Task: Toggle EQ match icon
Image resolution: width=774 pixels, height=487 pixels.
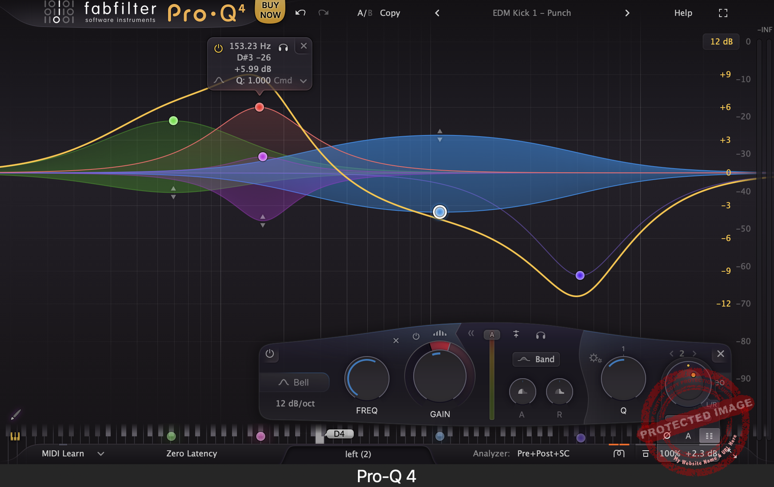Action: coord(619,454)
